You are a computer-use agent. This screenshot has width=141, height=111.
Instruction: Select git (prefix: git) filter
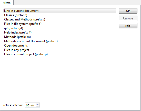pyautogui.click(x=60, y=28)
